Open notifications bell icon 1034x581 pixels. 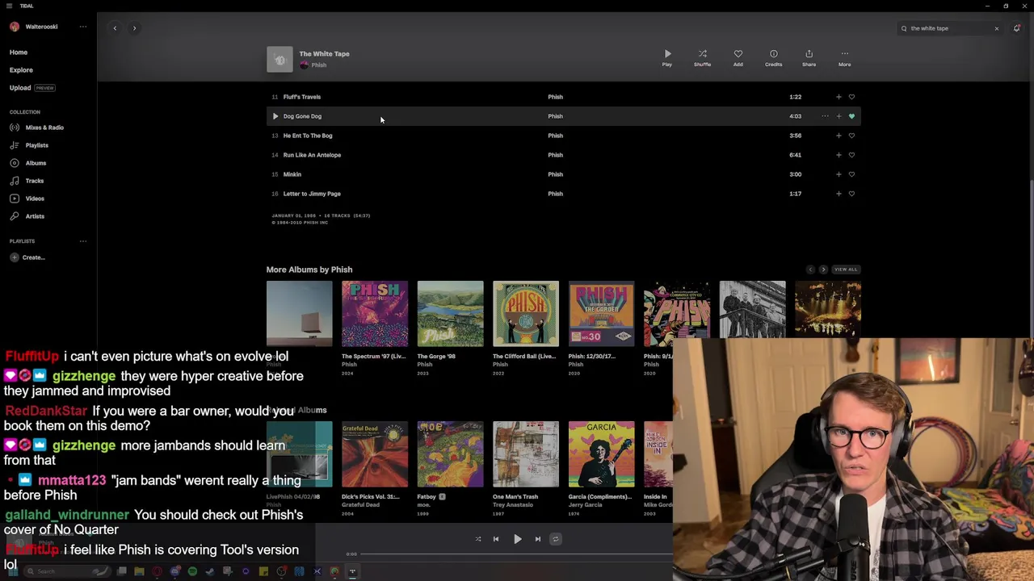point(1016,28)
